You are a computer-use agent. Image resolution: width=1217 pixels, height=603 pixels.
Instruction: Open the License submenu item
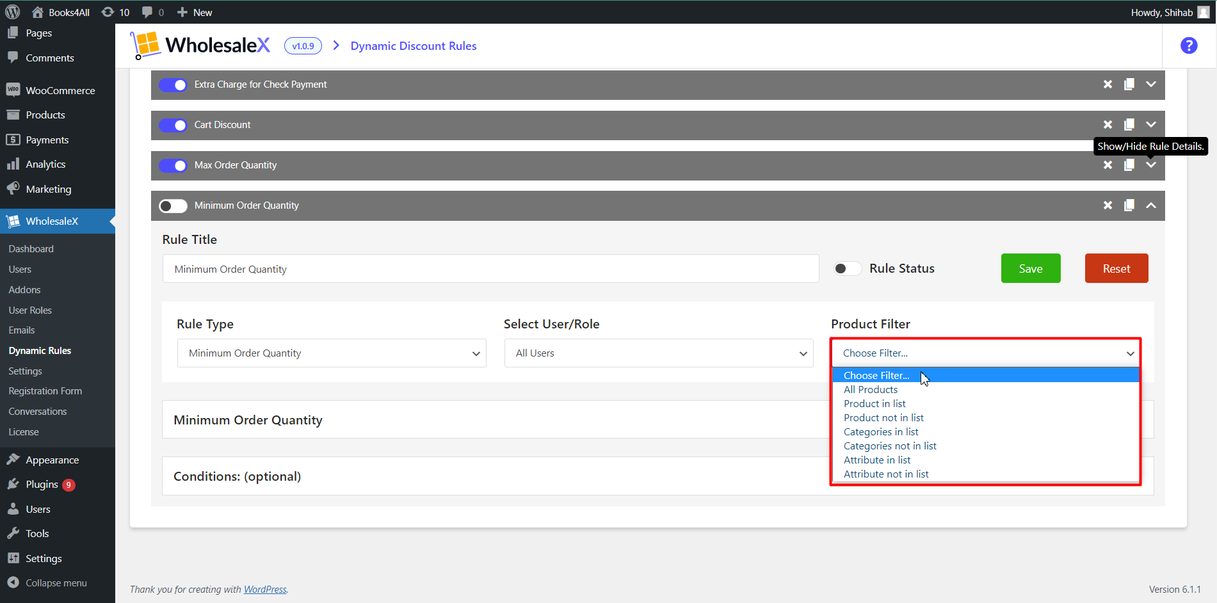click(24, 432)
